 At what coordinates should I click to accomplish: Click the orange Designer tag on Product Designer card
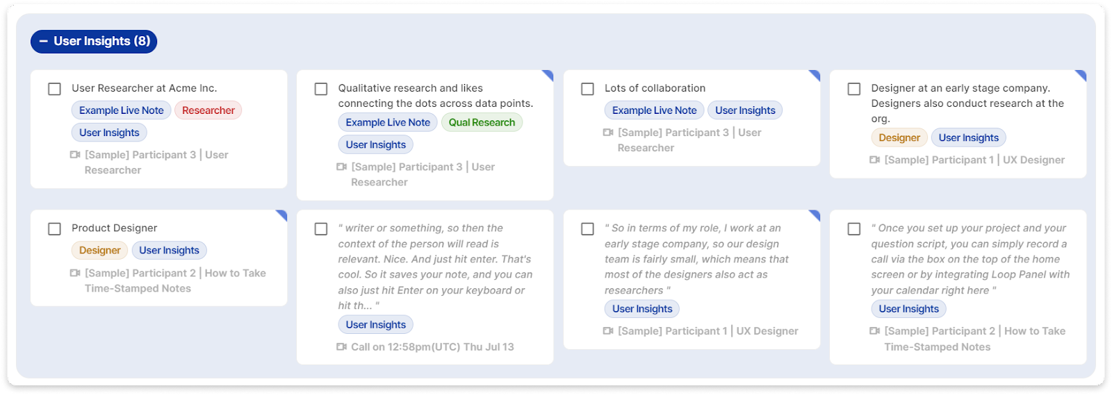[x=99, y=251]
